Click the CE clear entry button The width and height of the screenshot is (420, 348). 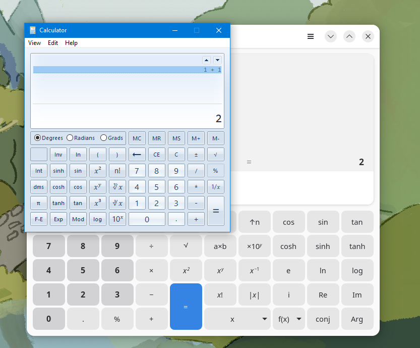(x=157, y=155)
